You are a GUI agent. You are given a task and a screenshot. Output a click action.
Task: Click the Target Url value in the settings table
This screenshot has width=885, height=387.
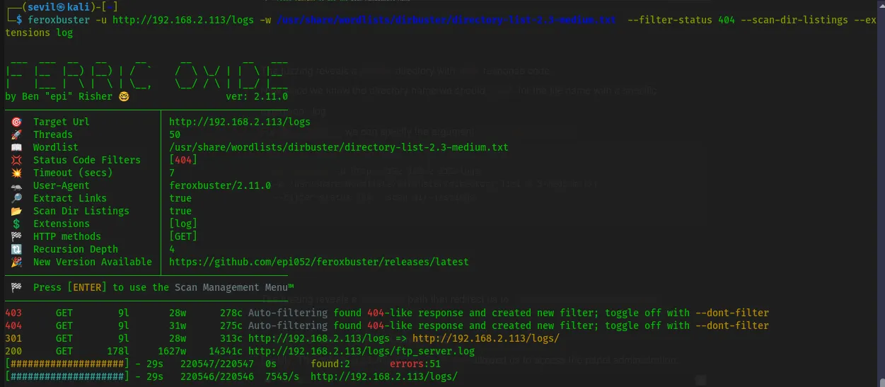[x=240, y=122]
